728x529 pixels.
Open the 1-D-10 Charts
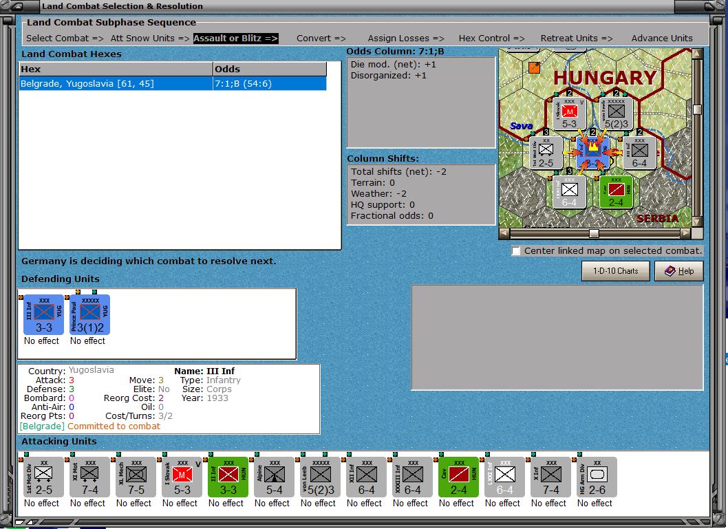(x=616, y=271)
